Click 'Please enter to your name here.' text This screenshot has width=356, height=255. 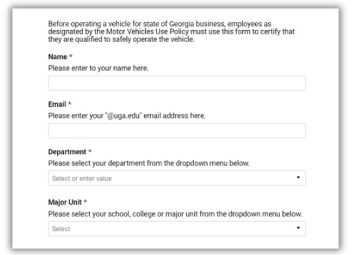98,68
